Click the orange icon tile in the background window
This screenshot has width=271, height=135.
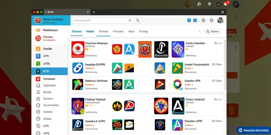[x=232, y=110]
